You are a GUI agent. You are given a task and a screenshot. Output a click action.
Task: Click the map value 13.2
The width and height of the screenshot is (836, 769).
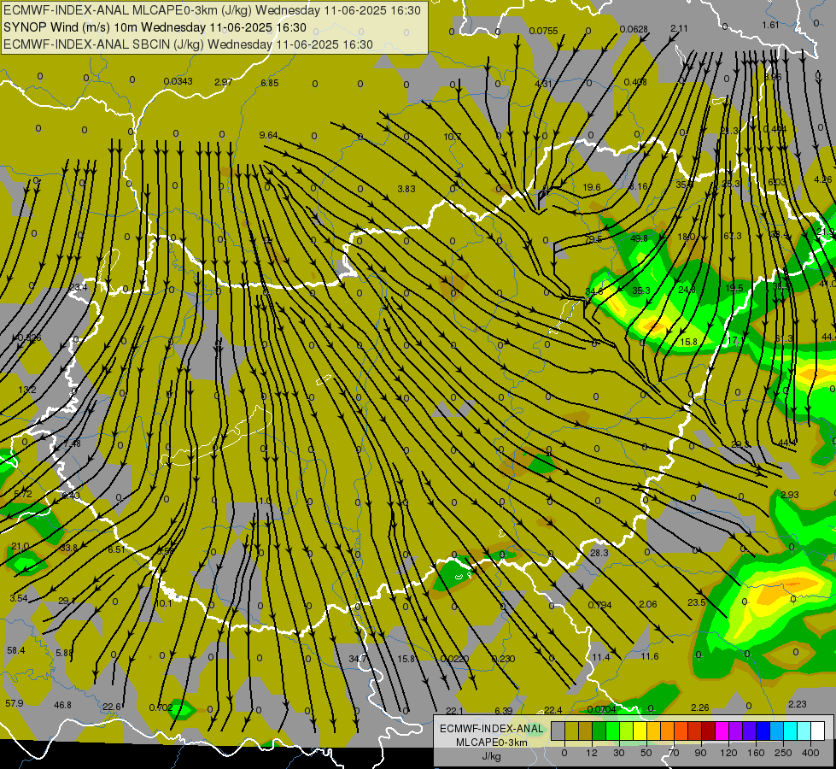[27, 390]
